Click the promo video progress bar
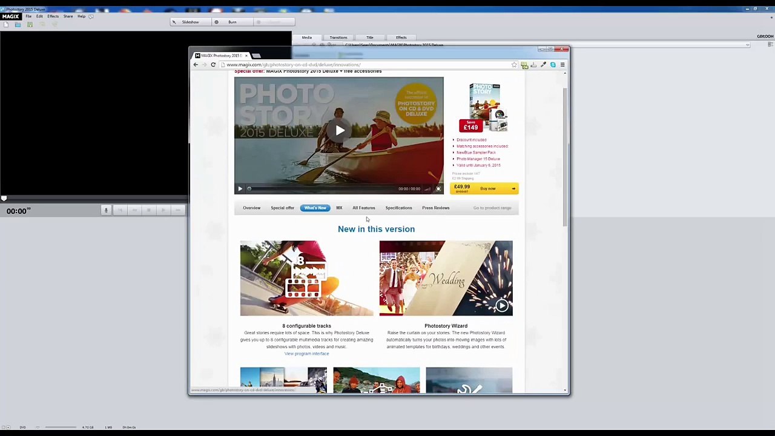Viewport: 775px width, 436px height. (321, 189)
